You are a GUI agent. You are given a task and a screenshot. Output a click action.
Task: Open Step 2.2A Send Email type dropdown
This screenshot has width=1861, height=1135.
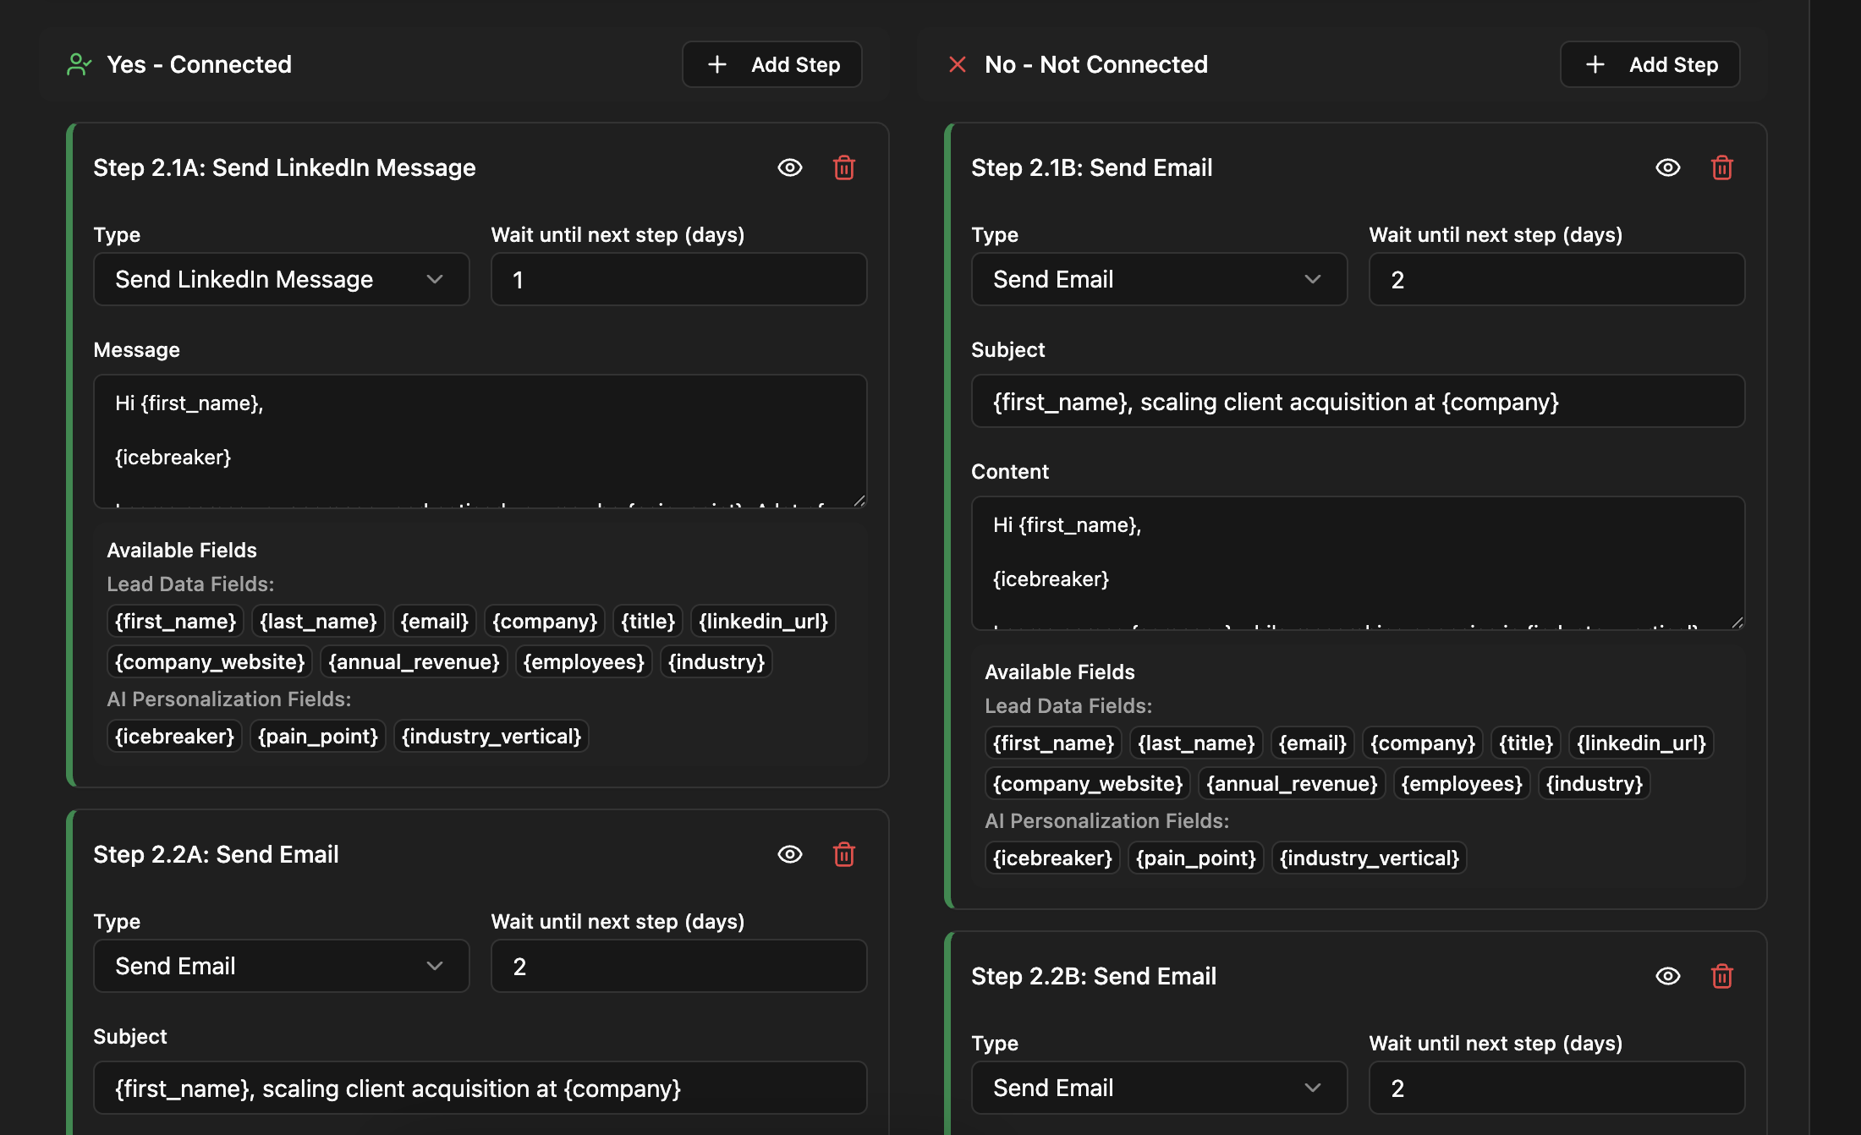281,966
